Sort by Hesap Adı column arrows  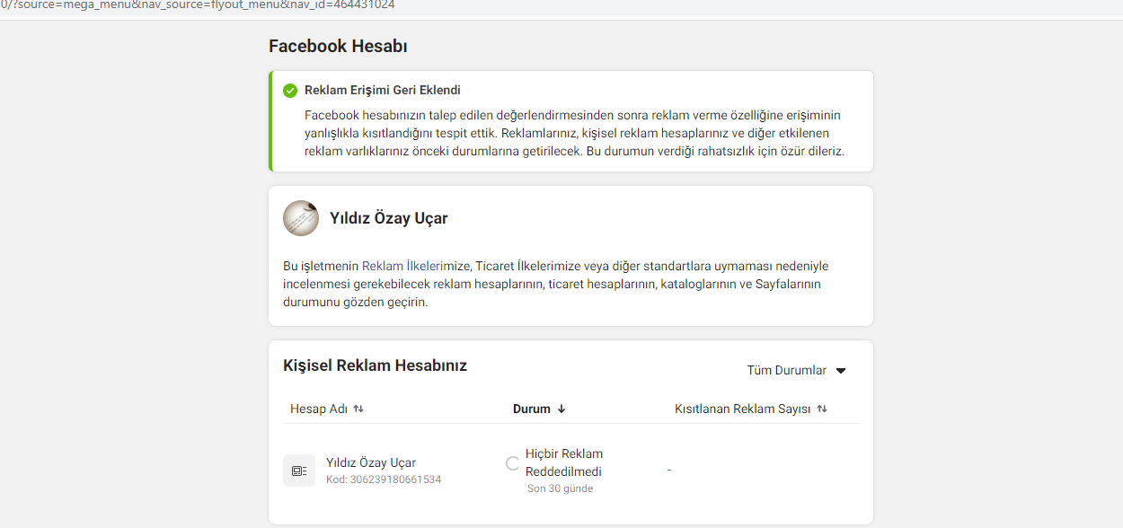click(358, 409)
